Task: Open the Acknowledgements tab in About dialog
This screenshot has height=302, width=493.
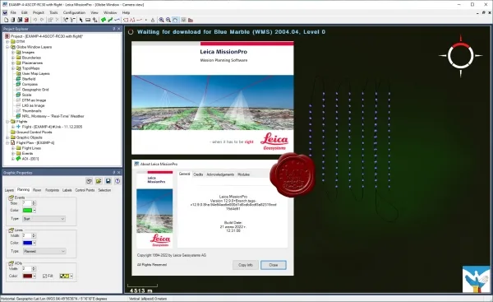Action: pyautogui.click(x=220, y=174)
